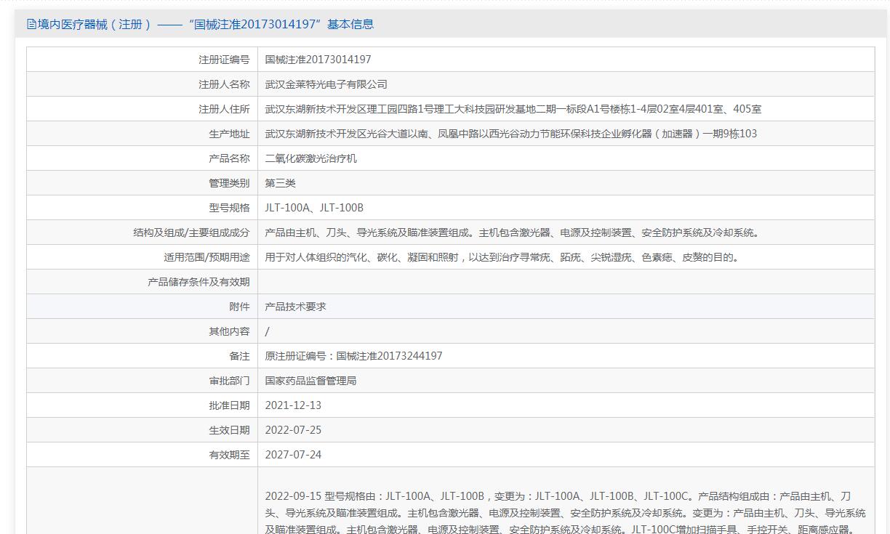Select expiry date 2027-07-24
890x534 pixels.
click(293, 455)
